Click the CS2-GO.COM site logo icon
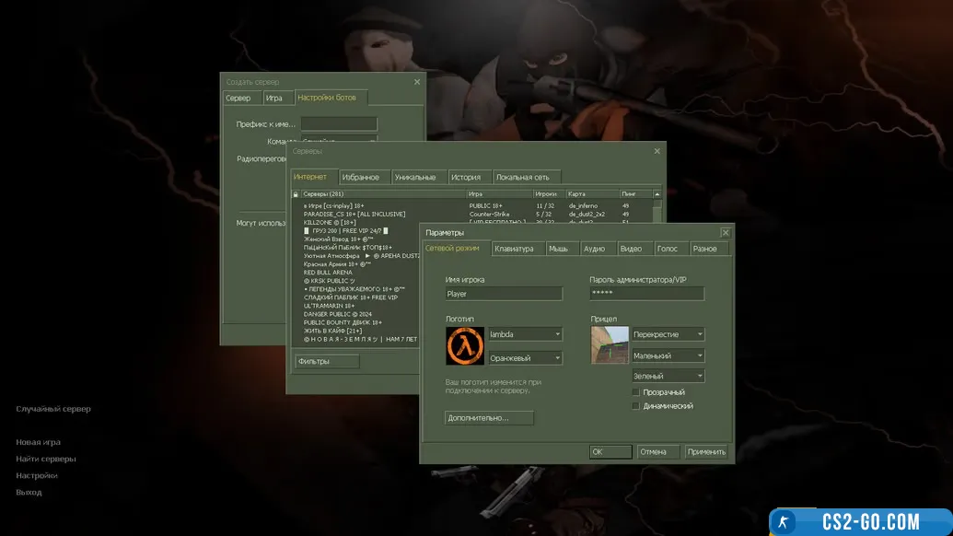The width and height of the screenshot is (953, 536). coord(784,522)
